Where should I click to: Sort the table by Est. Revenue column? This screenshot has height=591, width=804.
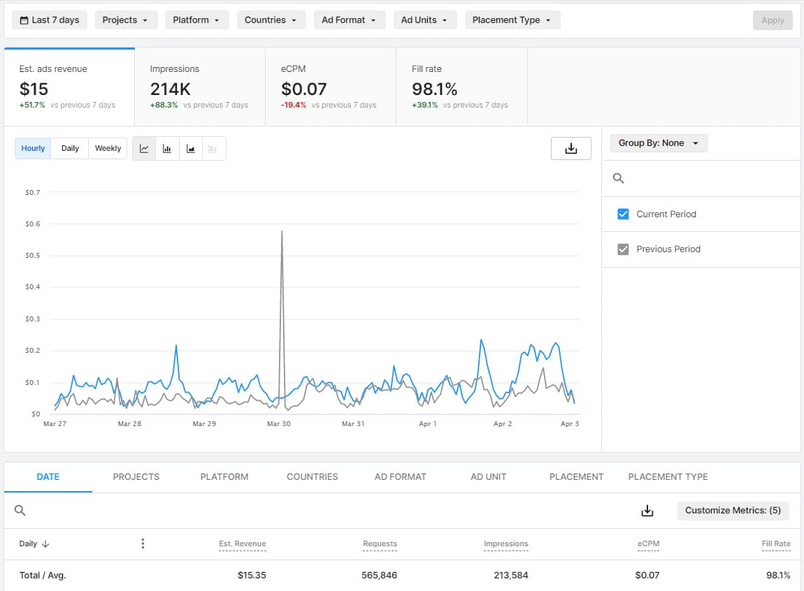pyautogui.click(x=242, y=543)
